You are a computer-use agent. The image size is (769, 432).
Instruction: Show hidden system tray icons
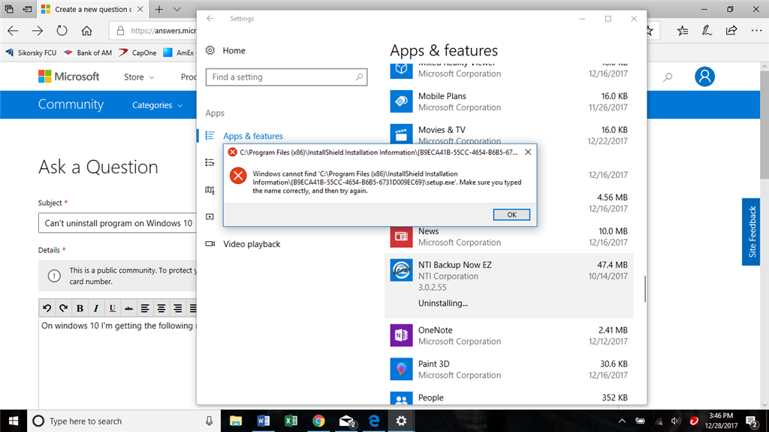point(622,421)
